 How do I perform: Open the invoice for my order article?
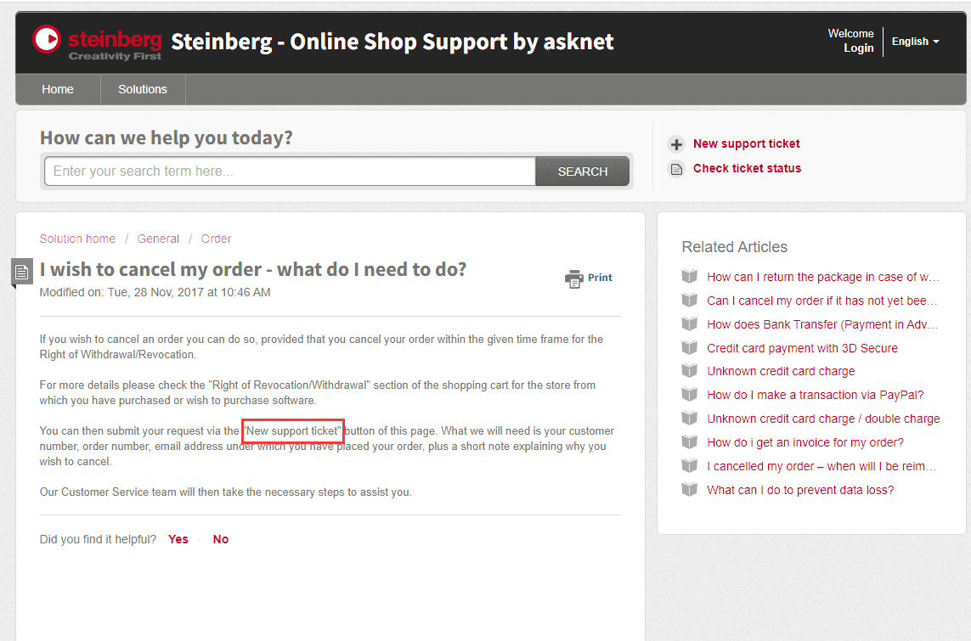(805, 442)
